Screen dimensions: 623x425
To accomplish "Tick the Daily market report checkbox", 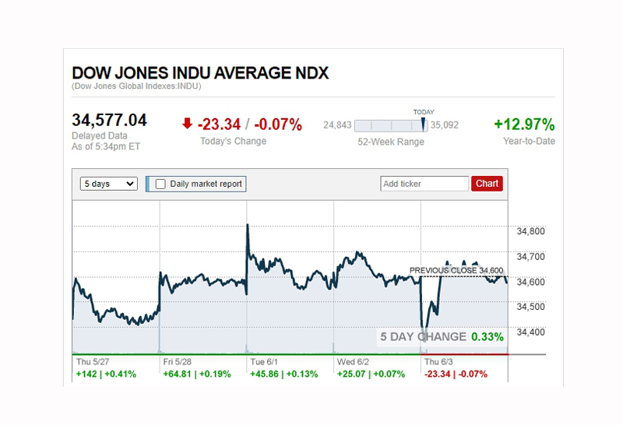I will [x=161, y=184].
